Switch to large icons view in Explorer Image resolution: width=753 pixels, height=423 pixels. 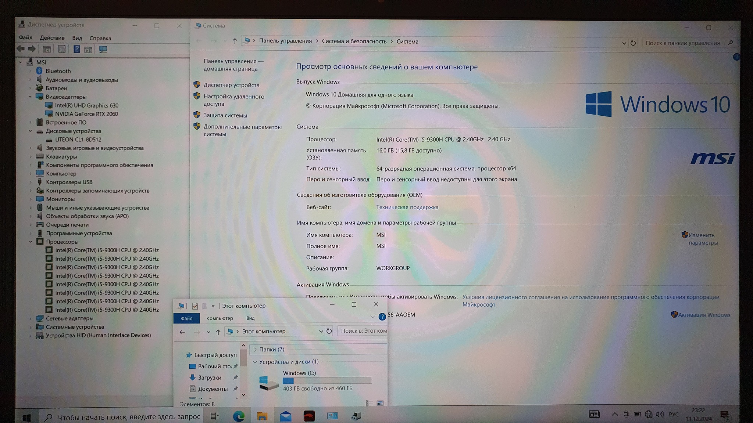(x=380, y=403)
